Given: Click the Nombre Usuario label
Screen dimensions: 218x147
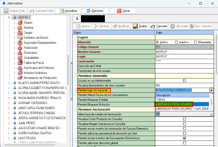Looking at the screenshot, I should [x=89, y=52].
